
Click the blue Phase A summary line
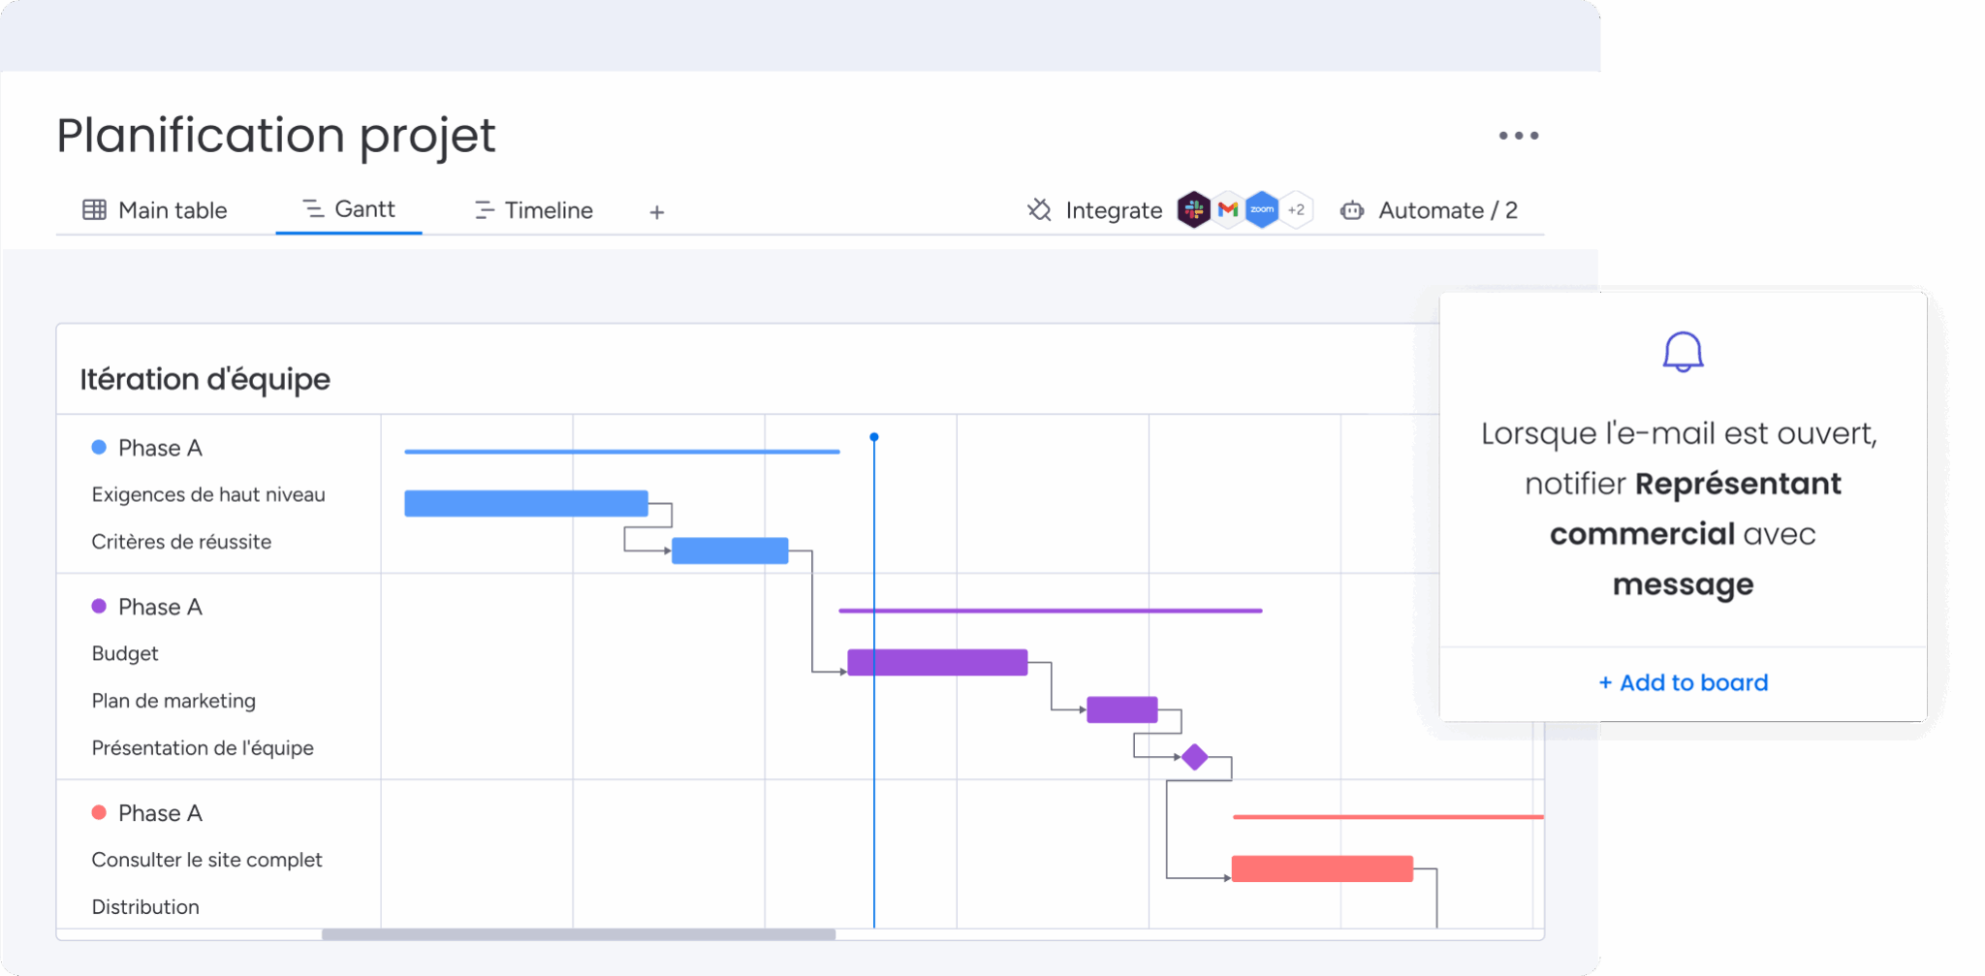tap(622, 452)
